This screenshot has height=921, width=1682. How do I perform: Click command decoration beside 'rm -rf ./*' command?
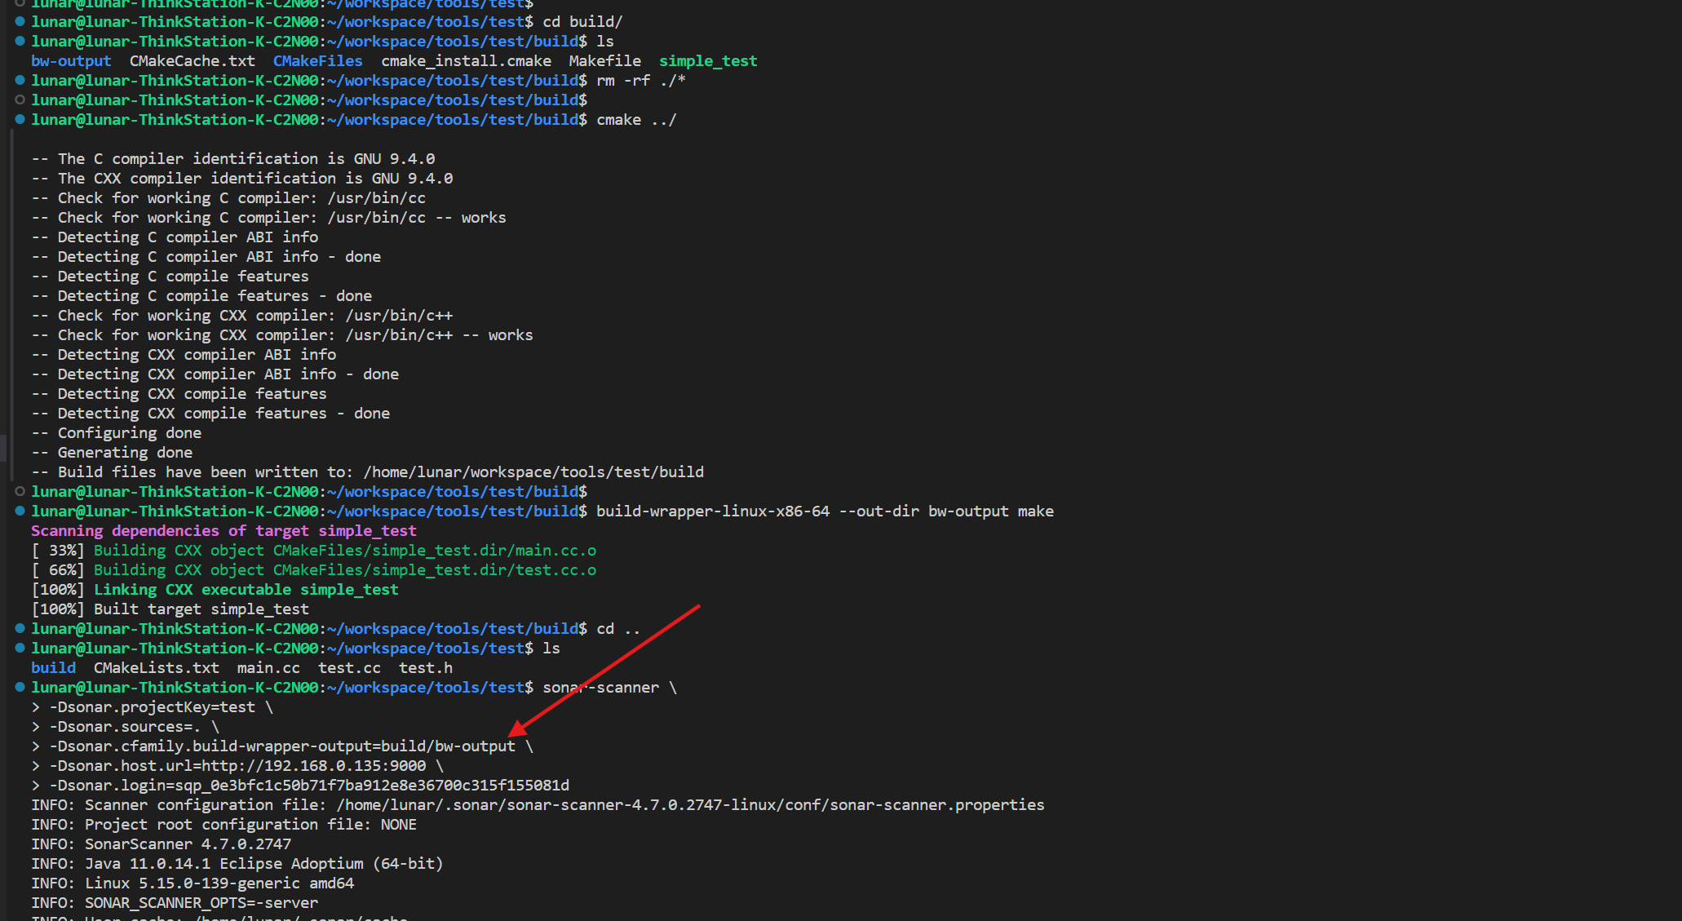(20, 81)
